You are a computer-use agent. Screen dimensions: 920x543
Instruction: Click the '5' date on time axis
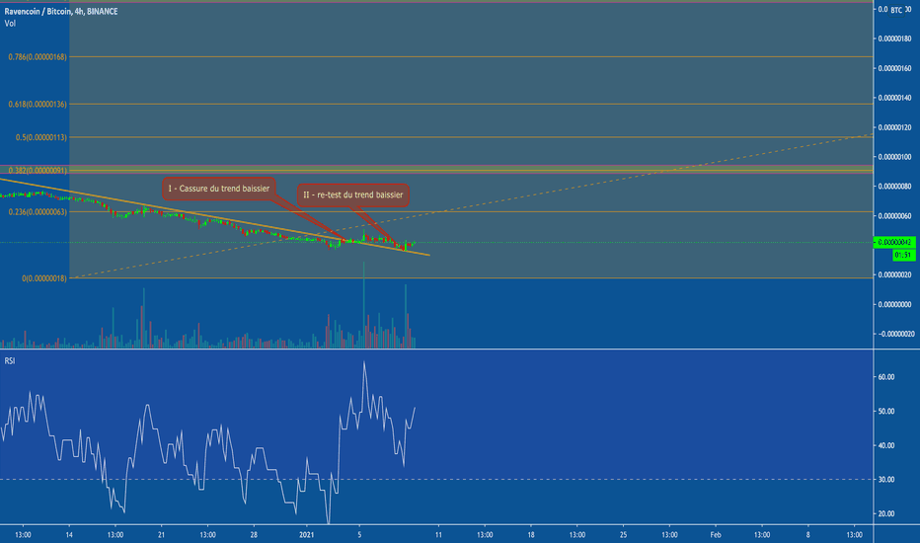click(359, 535)
